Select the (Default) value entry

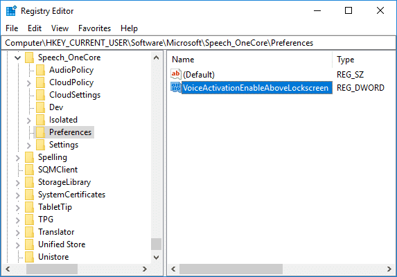[199, 75]
